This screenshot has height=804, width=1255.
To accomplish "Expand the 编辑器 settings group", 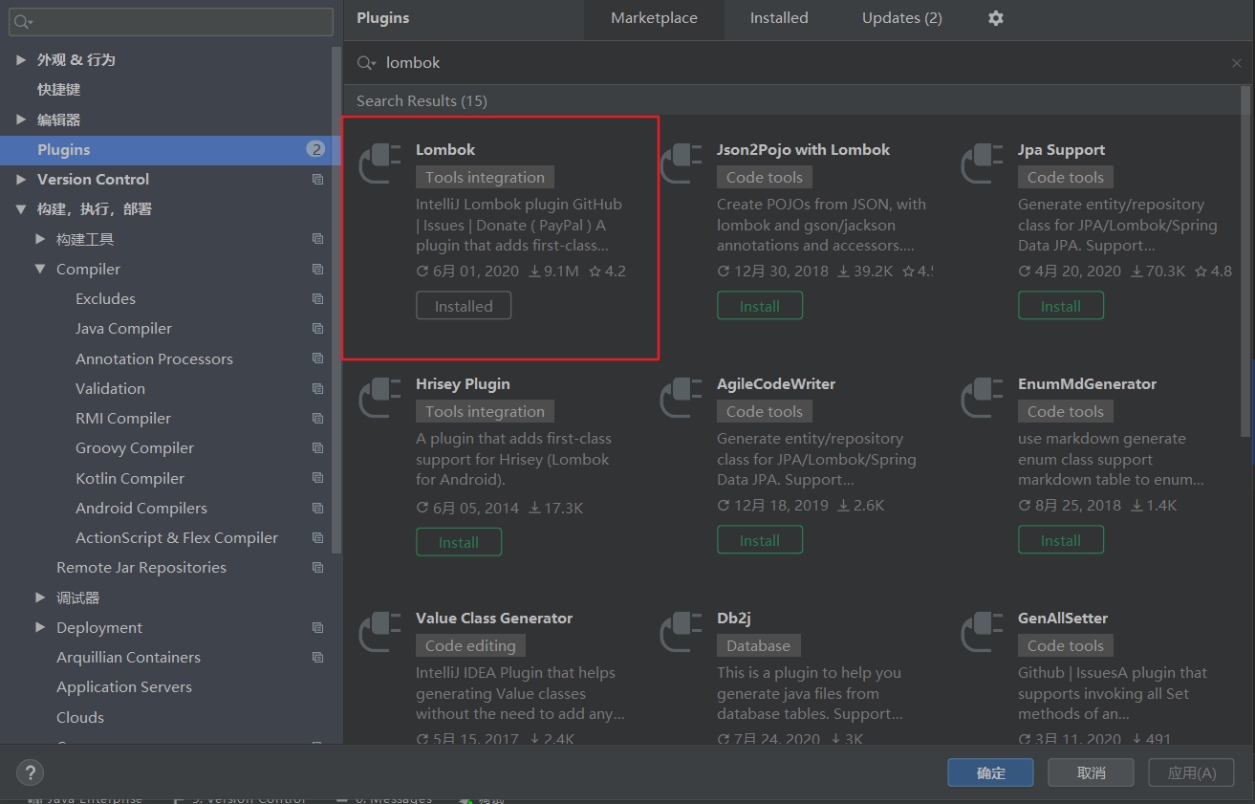I will point(21,120).
